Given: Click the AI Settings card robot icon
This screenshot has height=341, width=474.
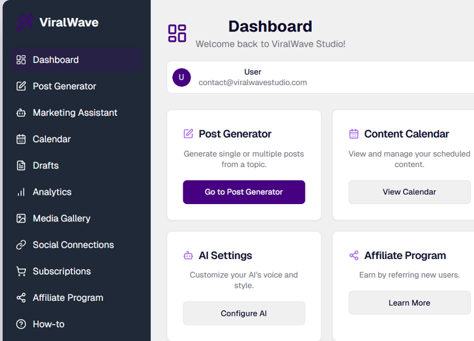Looking at the screenshot, I should (188, 255).
